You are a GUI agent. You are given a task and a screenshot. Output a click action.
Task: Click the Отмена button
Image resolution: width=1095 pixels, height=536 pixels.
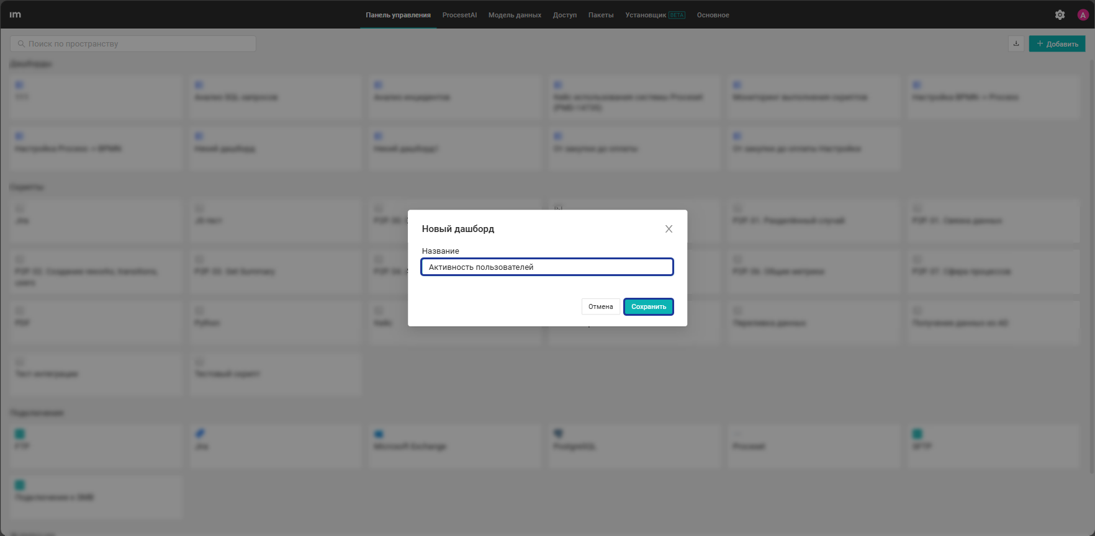[x=600, y=306]
